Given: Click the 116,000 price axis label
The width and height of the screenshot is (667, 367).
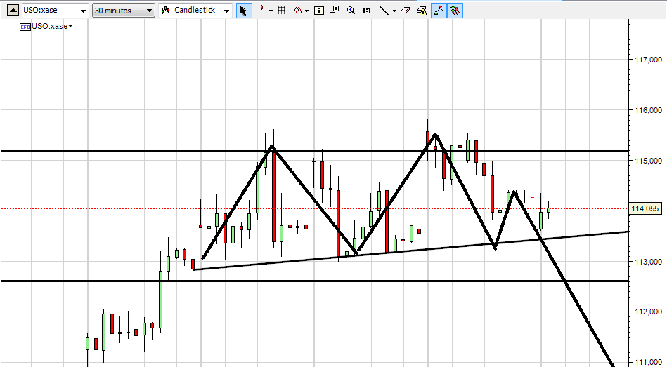Looking at the screenshot, I should tap(648, 110).
